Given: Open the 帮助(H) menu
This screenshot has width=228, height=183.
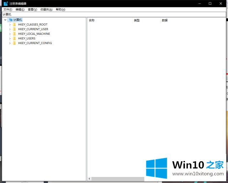Looking at the screenshot, I should click(x=61, y=10).
